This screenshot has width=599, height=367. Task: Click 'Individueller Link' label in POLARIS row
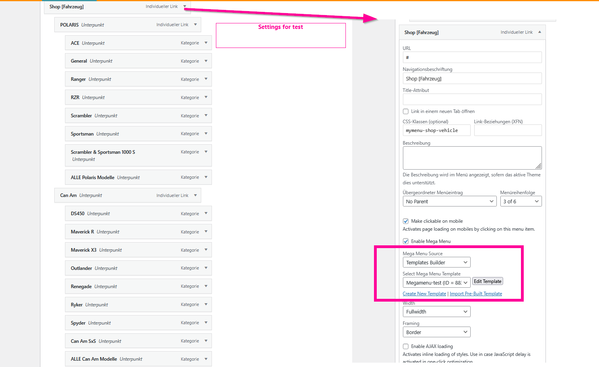click(x=172, y=25)
